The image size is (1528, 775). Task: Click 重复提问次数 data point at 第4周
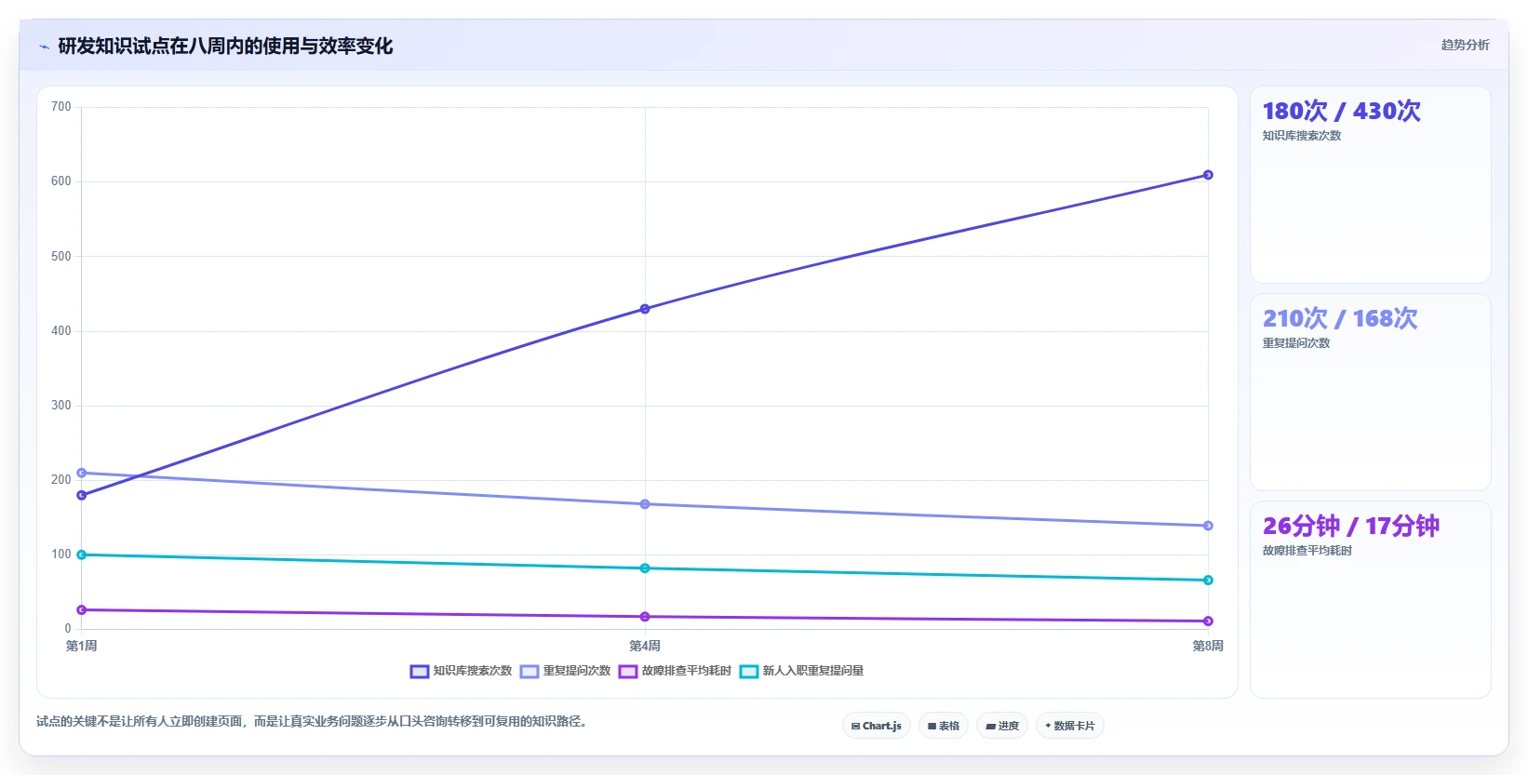[x=645, y=504]
